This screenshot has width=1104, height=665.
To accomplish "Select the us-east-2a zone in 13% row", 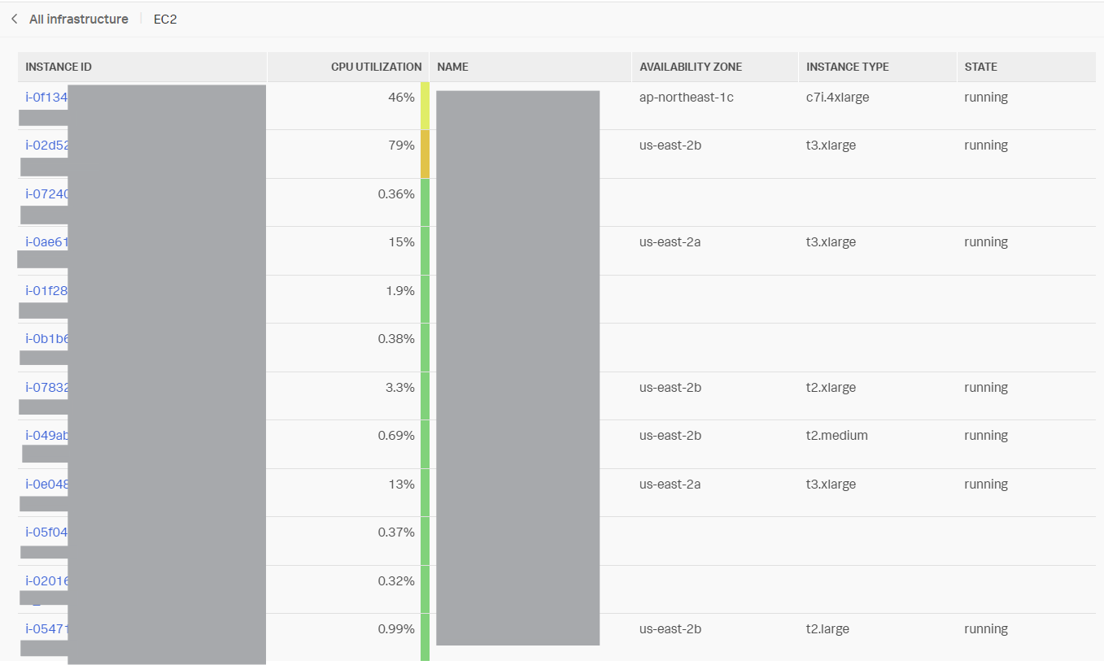I will click(x=670, y=485).
